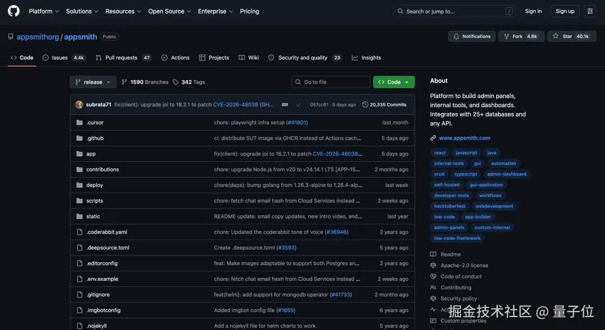Screen dimensions: 605x330
Task: Open the 20,335 Commits history
Action: 384,105
